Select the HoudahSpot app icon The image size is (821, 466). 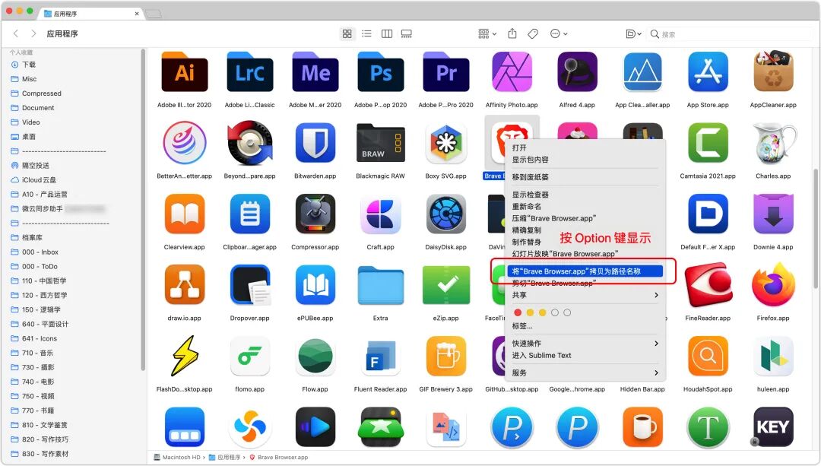pyautogui.click(x=708, y=356)
